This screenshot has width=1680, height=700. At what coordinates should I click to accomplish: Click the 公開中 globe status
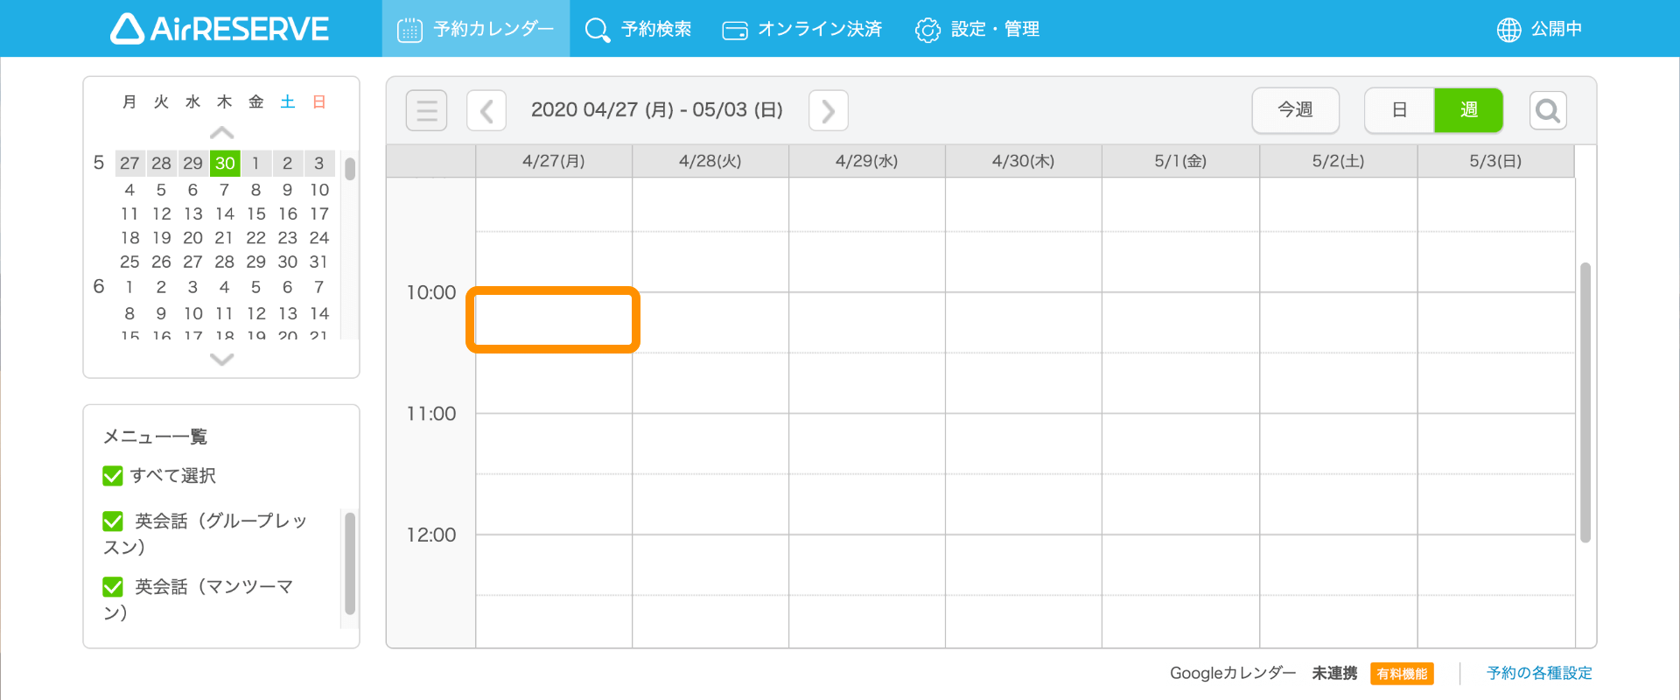tap(1539, 29)
